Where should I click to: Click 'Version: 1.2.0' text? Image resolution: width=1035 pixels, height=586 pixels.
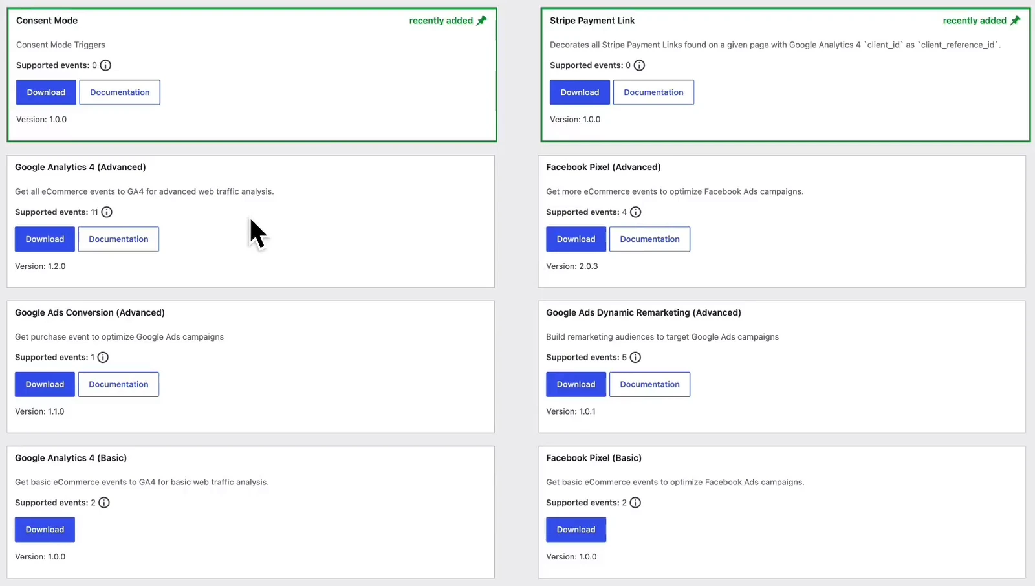40,266
